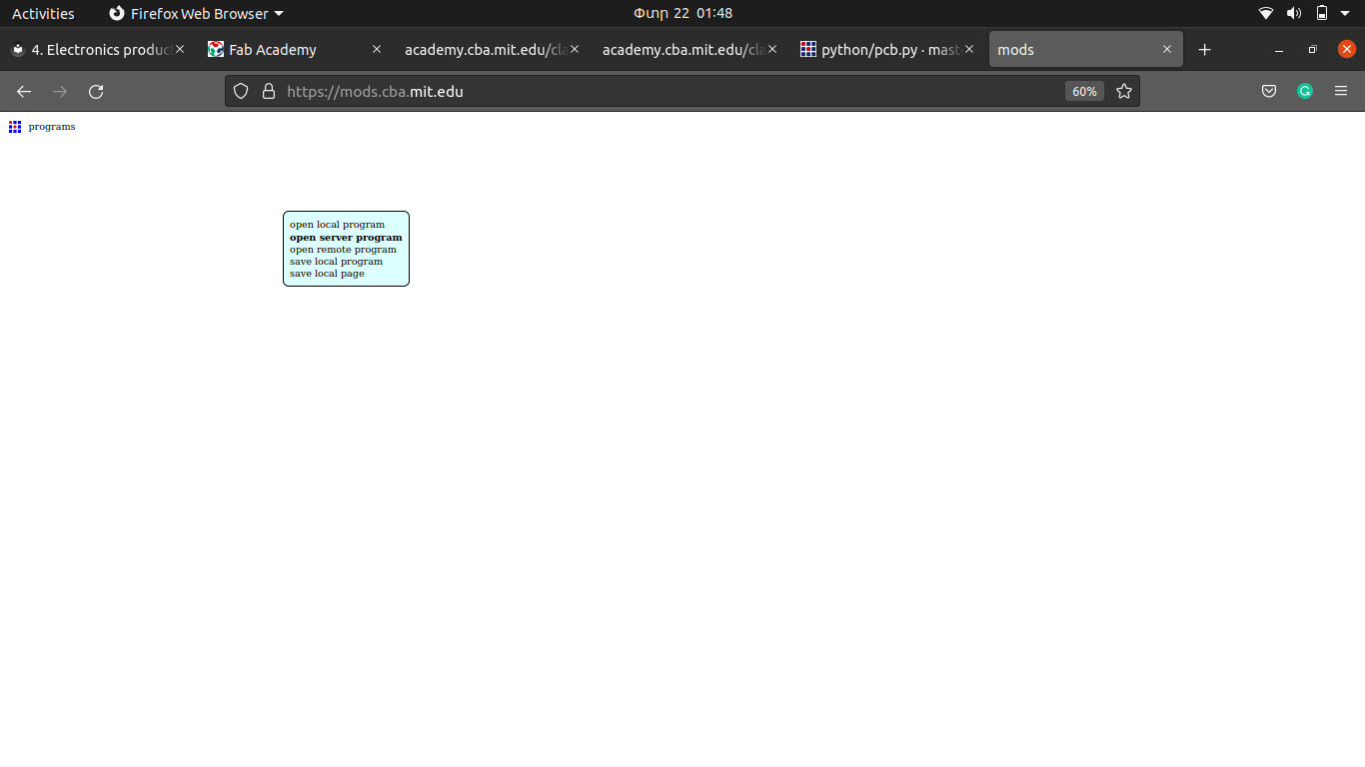Viewport: 1365px width, 767px height.
Task: Click the blue grid programs icon
Action: [15, 127]
